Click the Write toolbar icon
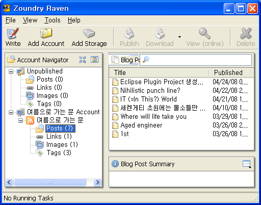This screenshot has height=205, width=261. pos(13,33)
